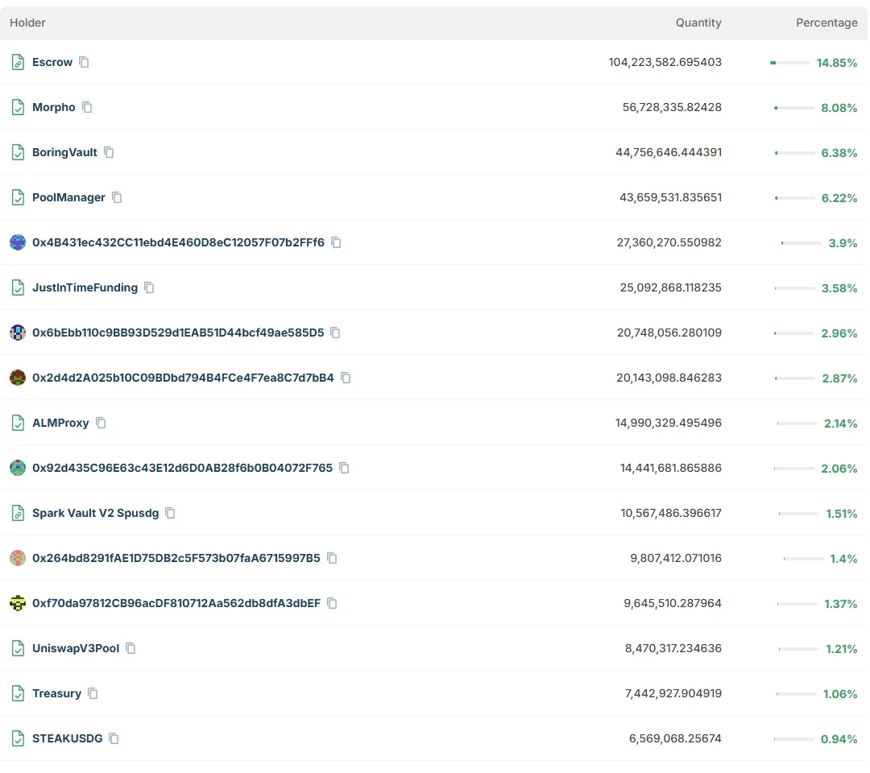Viewport: 870px width, 773px height.
Task: Click the identicon of 0x264bd829 address
Action: click(18, 558)
